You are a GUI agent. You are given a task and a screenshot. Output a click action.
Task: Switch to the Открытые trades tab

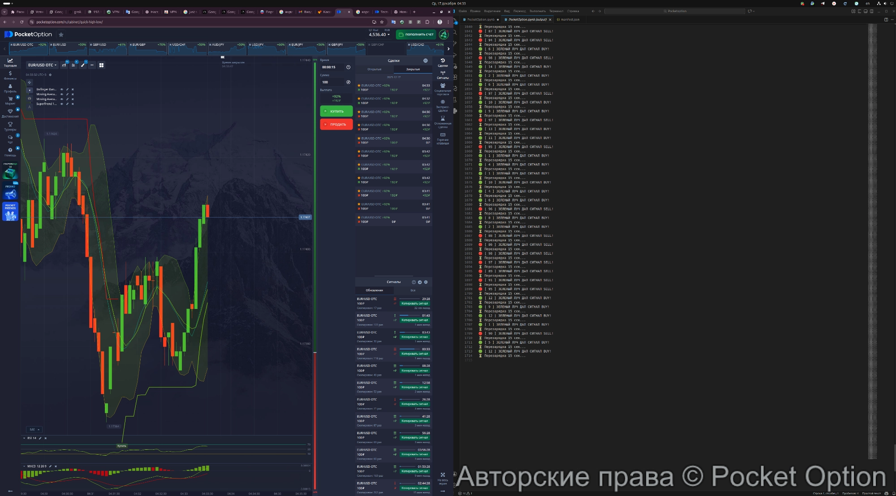375,69
